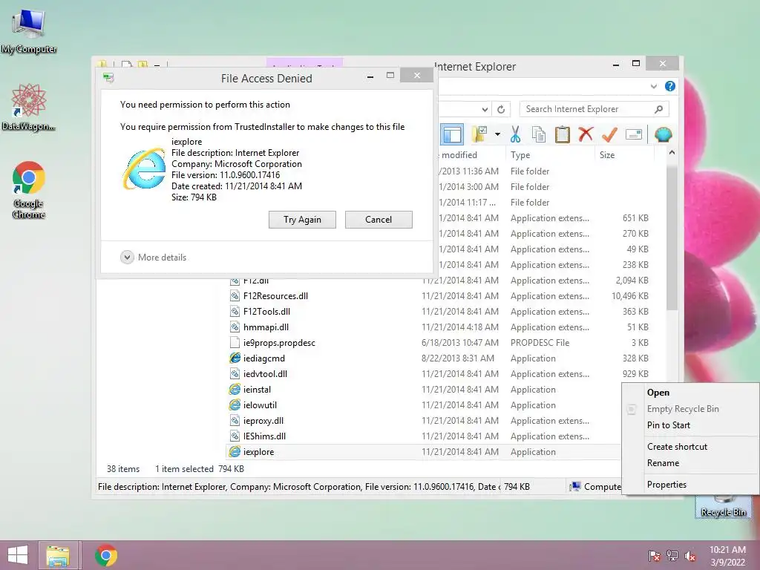Image resolution: width=760 pixels, height=570 pixels.
Task: Click the Paste clipboard icon in toolbar
Action: tap(563, 134)
